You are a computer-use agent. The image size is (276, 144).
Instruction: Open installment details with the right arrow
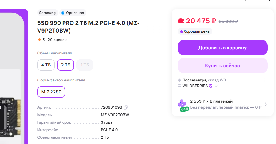pos(266,104)
